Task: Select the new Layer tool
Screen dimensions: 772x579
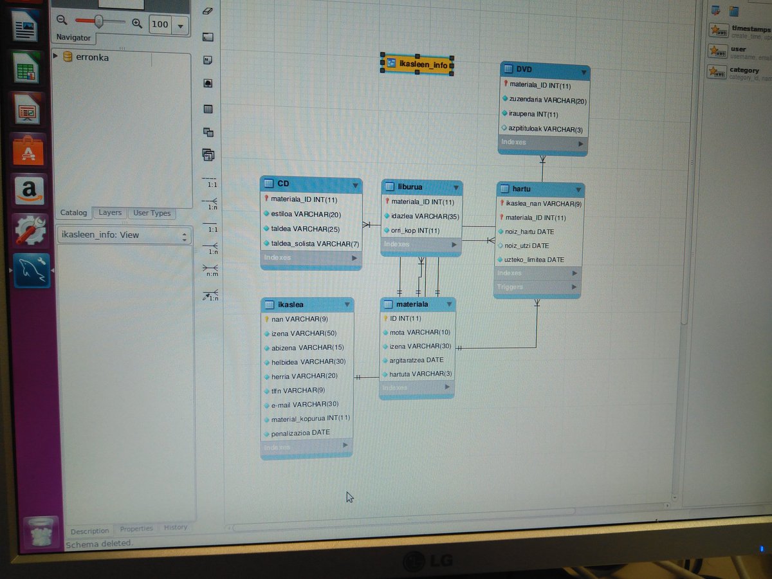Action: 207,37
